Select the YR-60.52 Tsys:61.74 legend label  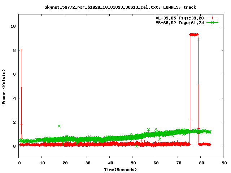click(180, 23)
